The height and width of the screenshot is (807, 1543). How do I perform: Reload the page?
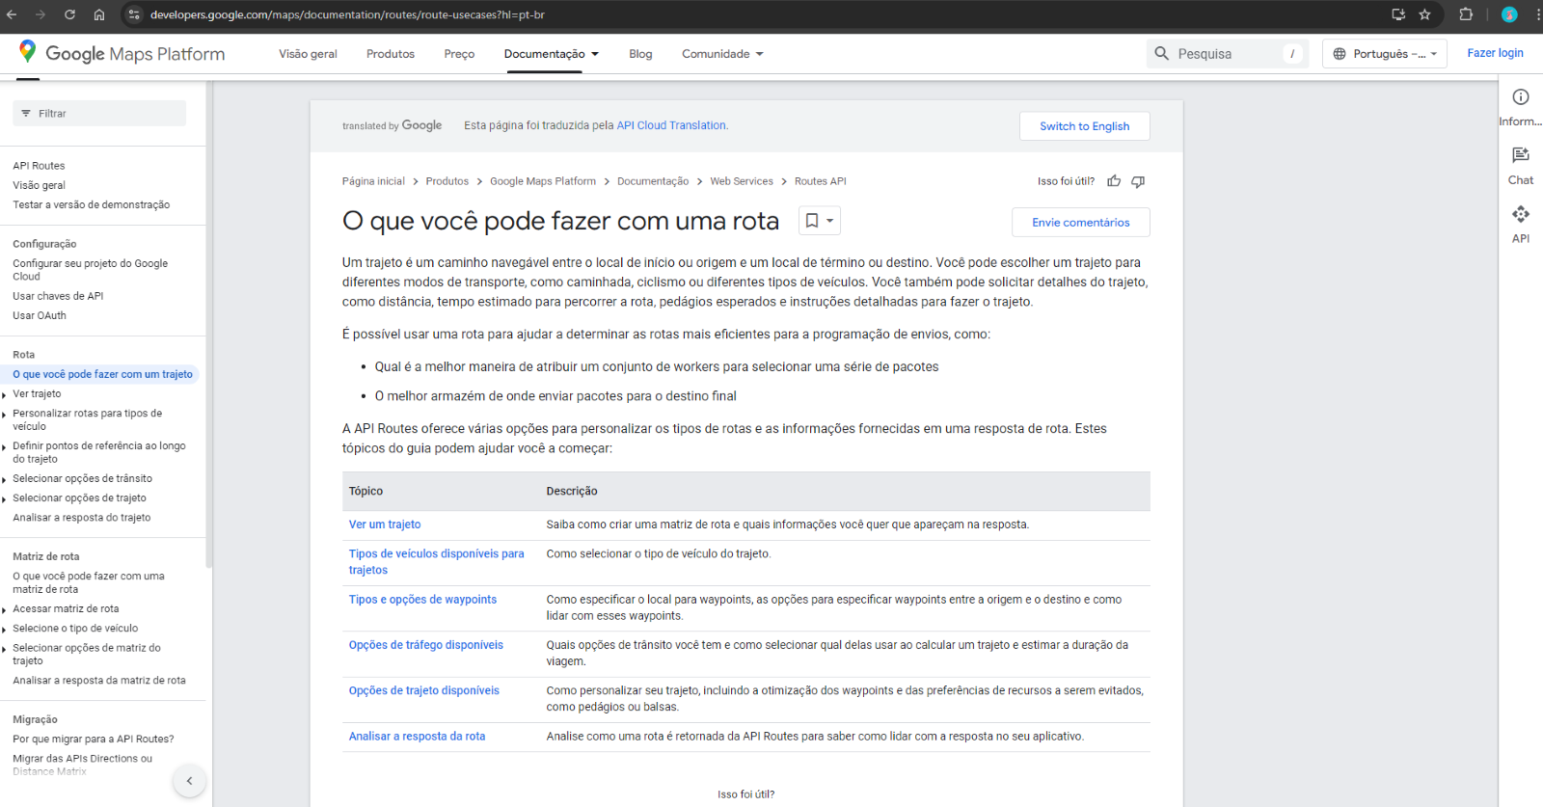pos(69,14)
